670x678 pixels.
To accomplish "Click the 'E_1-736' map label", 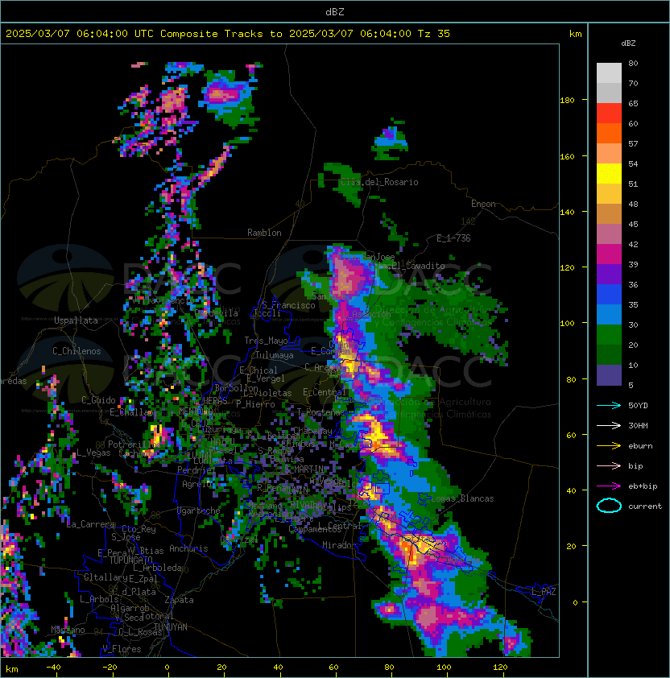I will tap(453, 238).
